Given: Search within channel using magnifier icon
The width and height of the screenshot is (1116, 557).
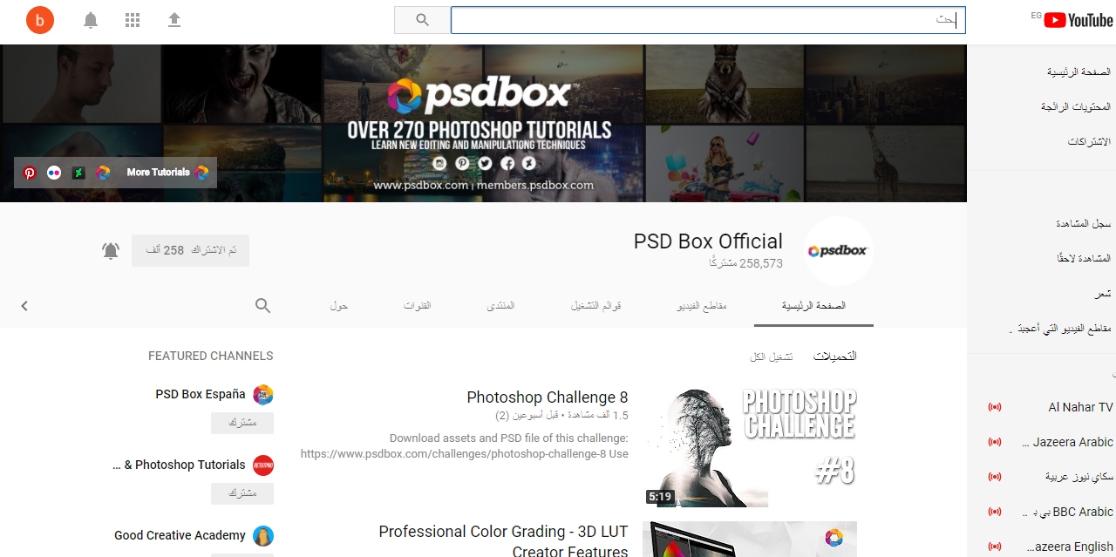Looking at the screenshot, I should [x=262, y=306].
